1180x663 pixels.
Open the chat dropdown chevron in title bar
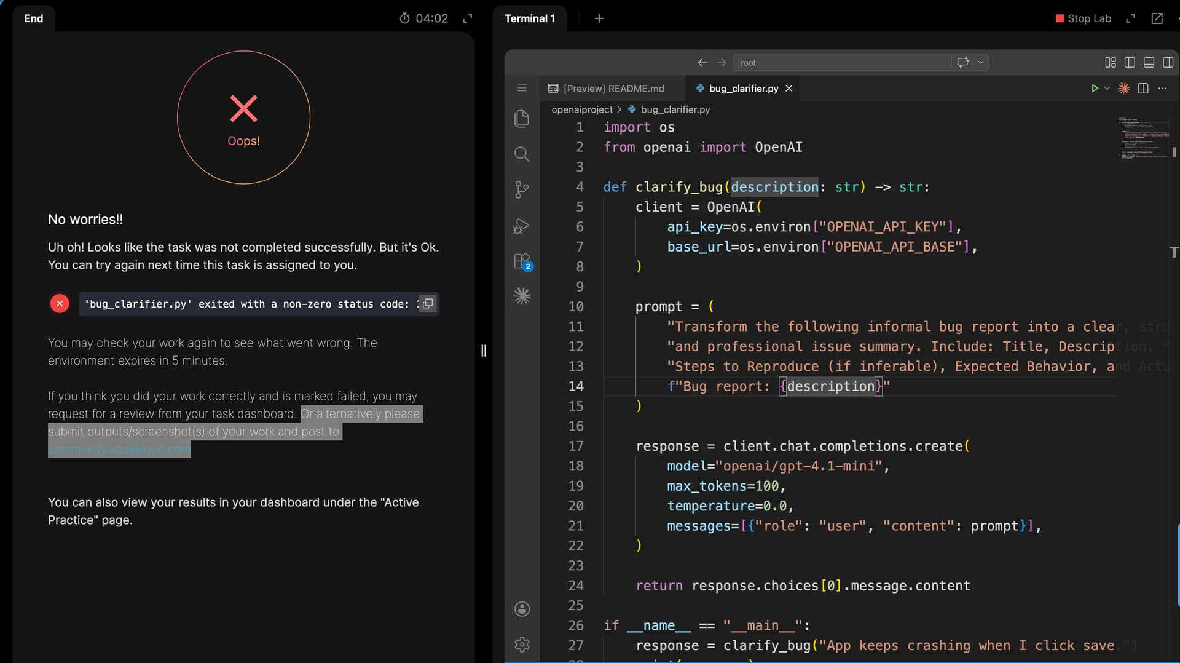tap(981, 63)
